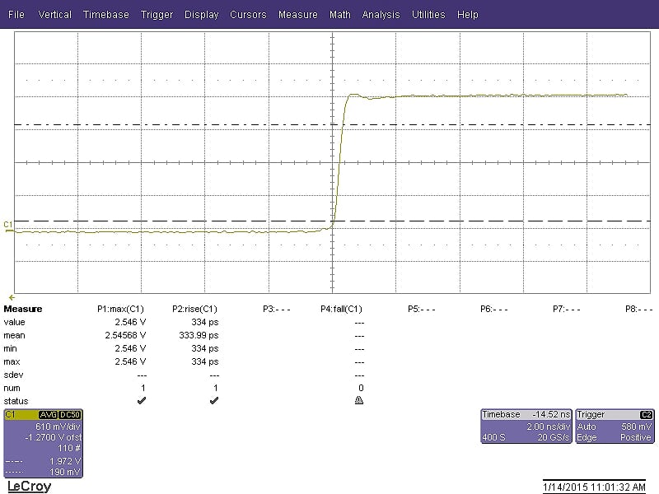
Task: Click the 2.00 ns/div timebase value
Action: (x=549, y=426)
